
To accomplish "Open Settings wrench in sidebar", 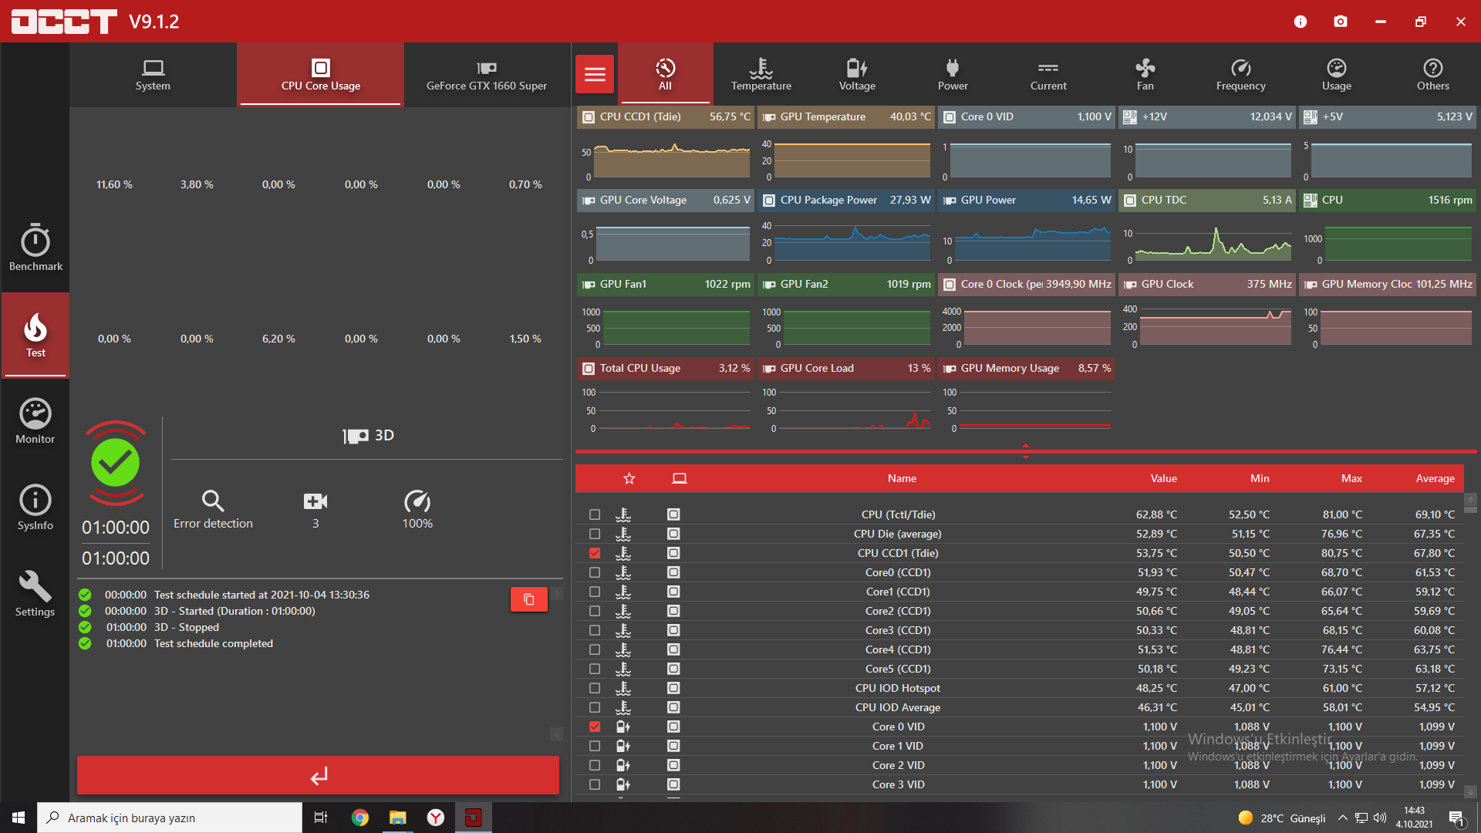I will pos(35,594).
